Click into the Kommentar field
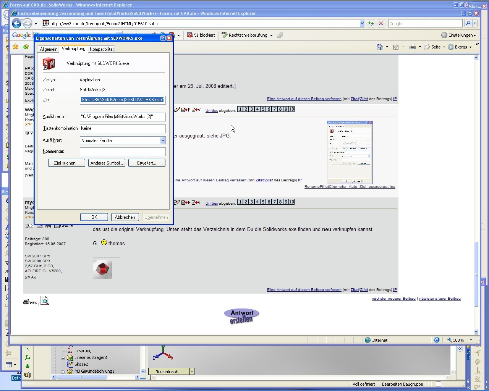 pyautogui.click(x=123, y=152)
